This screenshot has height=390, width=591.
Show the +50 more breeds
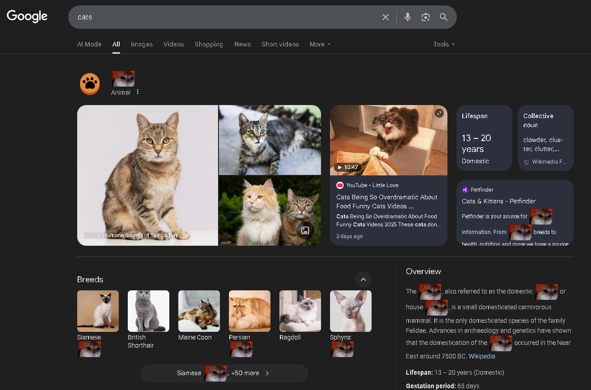tap(224, 373)
